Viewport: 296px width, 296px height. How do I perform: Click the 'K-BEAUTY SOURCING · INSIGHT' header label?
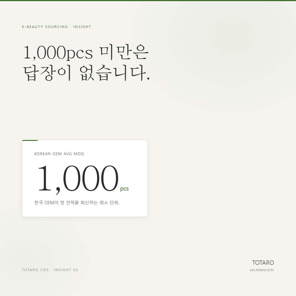tap(56, 27)
